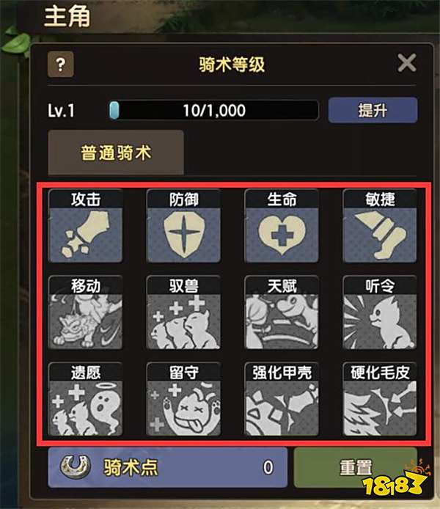Click the 主角 header title
The image size is (440, 509).
coord(67,17)
